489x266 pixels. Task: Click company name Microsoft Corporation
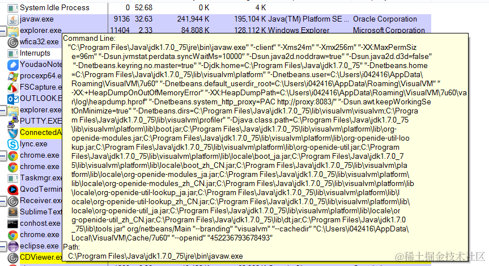(389, 30)
